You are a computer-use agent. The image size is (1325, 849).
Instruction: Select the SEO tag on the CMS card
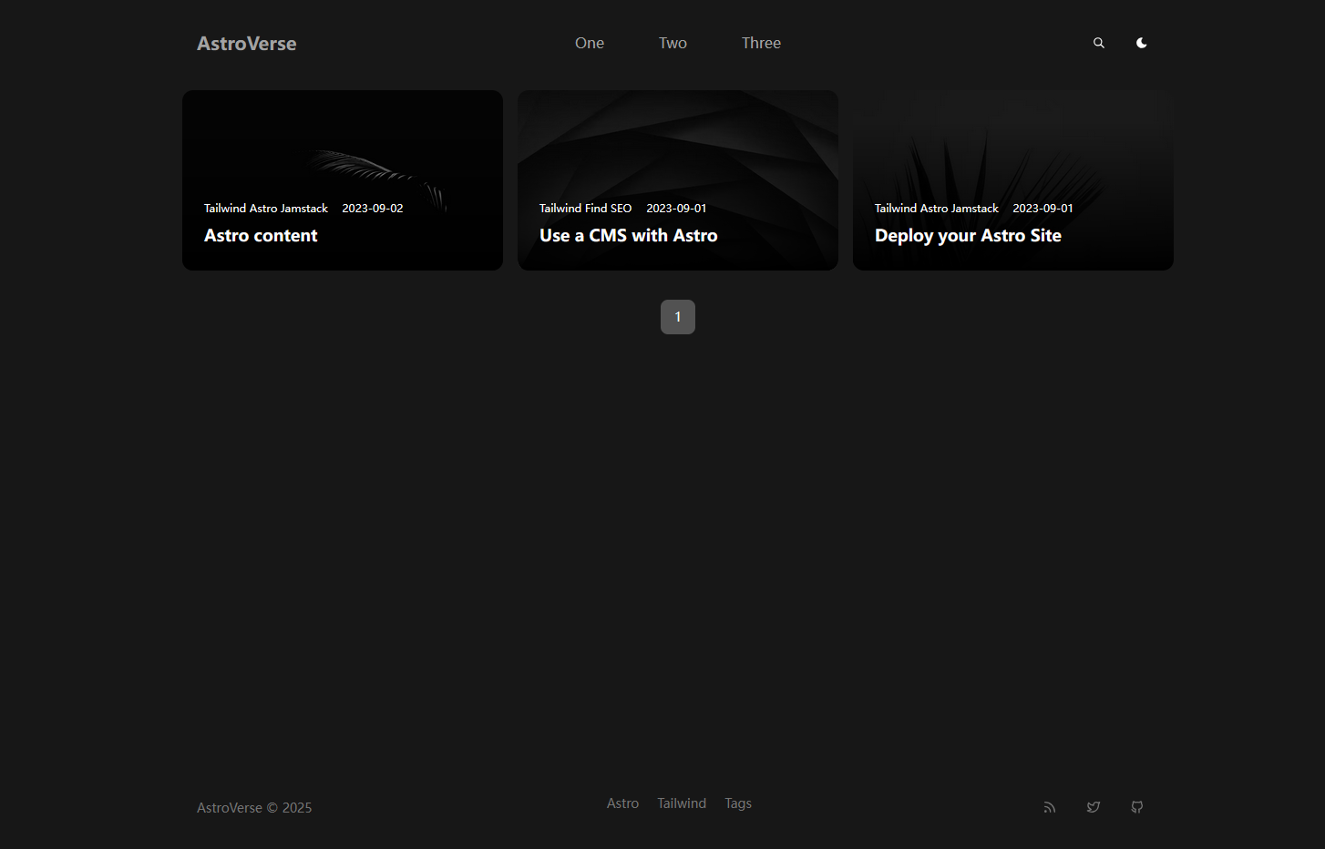(x=621, y=209)
